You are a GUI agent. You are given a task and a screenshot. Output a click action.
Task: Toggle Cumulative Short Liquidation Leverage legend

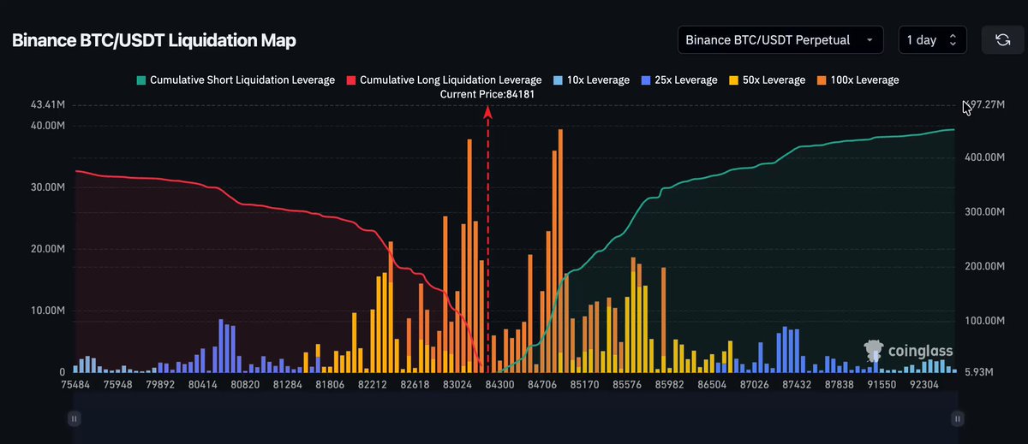(236, 80)
